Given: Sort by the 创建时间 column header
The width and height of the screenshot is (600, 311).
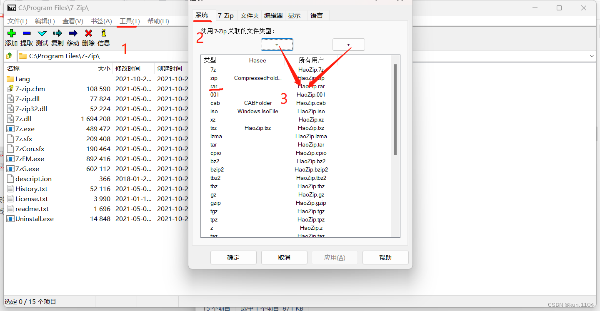Looking at the screenshot, I should [x=171, y=68].
